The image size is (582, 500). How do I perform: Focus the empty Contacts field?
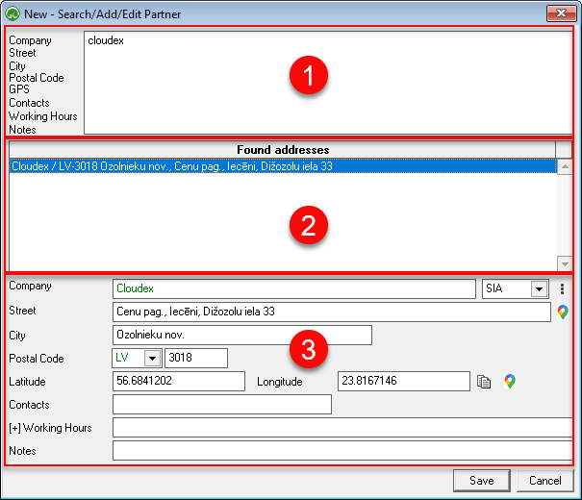[222, 404]
